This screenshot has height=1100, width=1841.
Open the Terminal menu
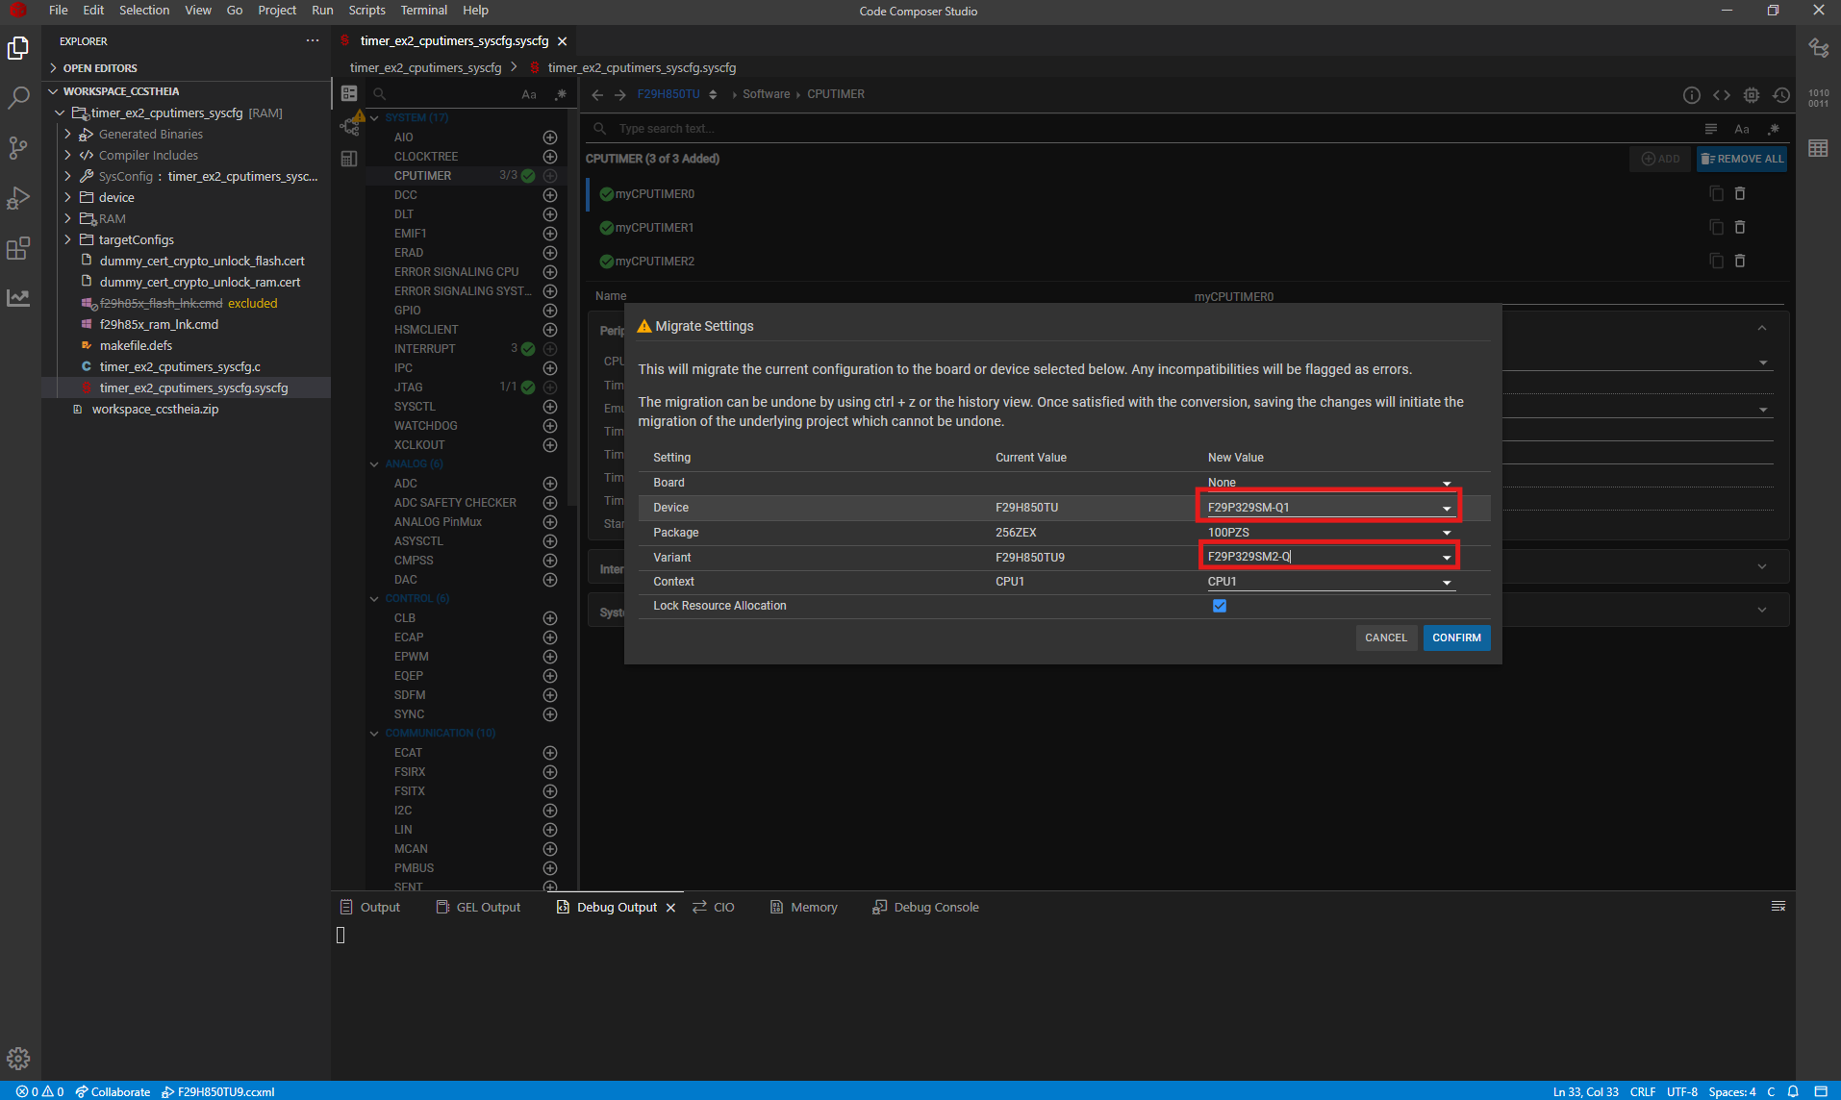click(x=423, y=11)
